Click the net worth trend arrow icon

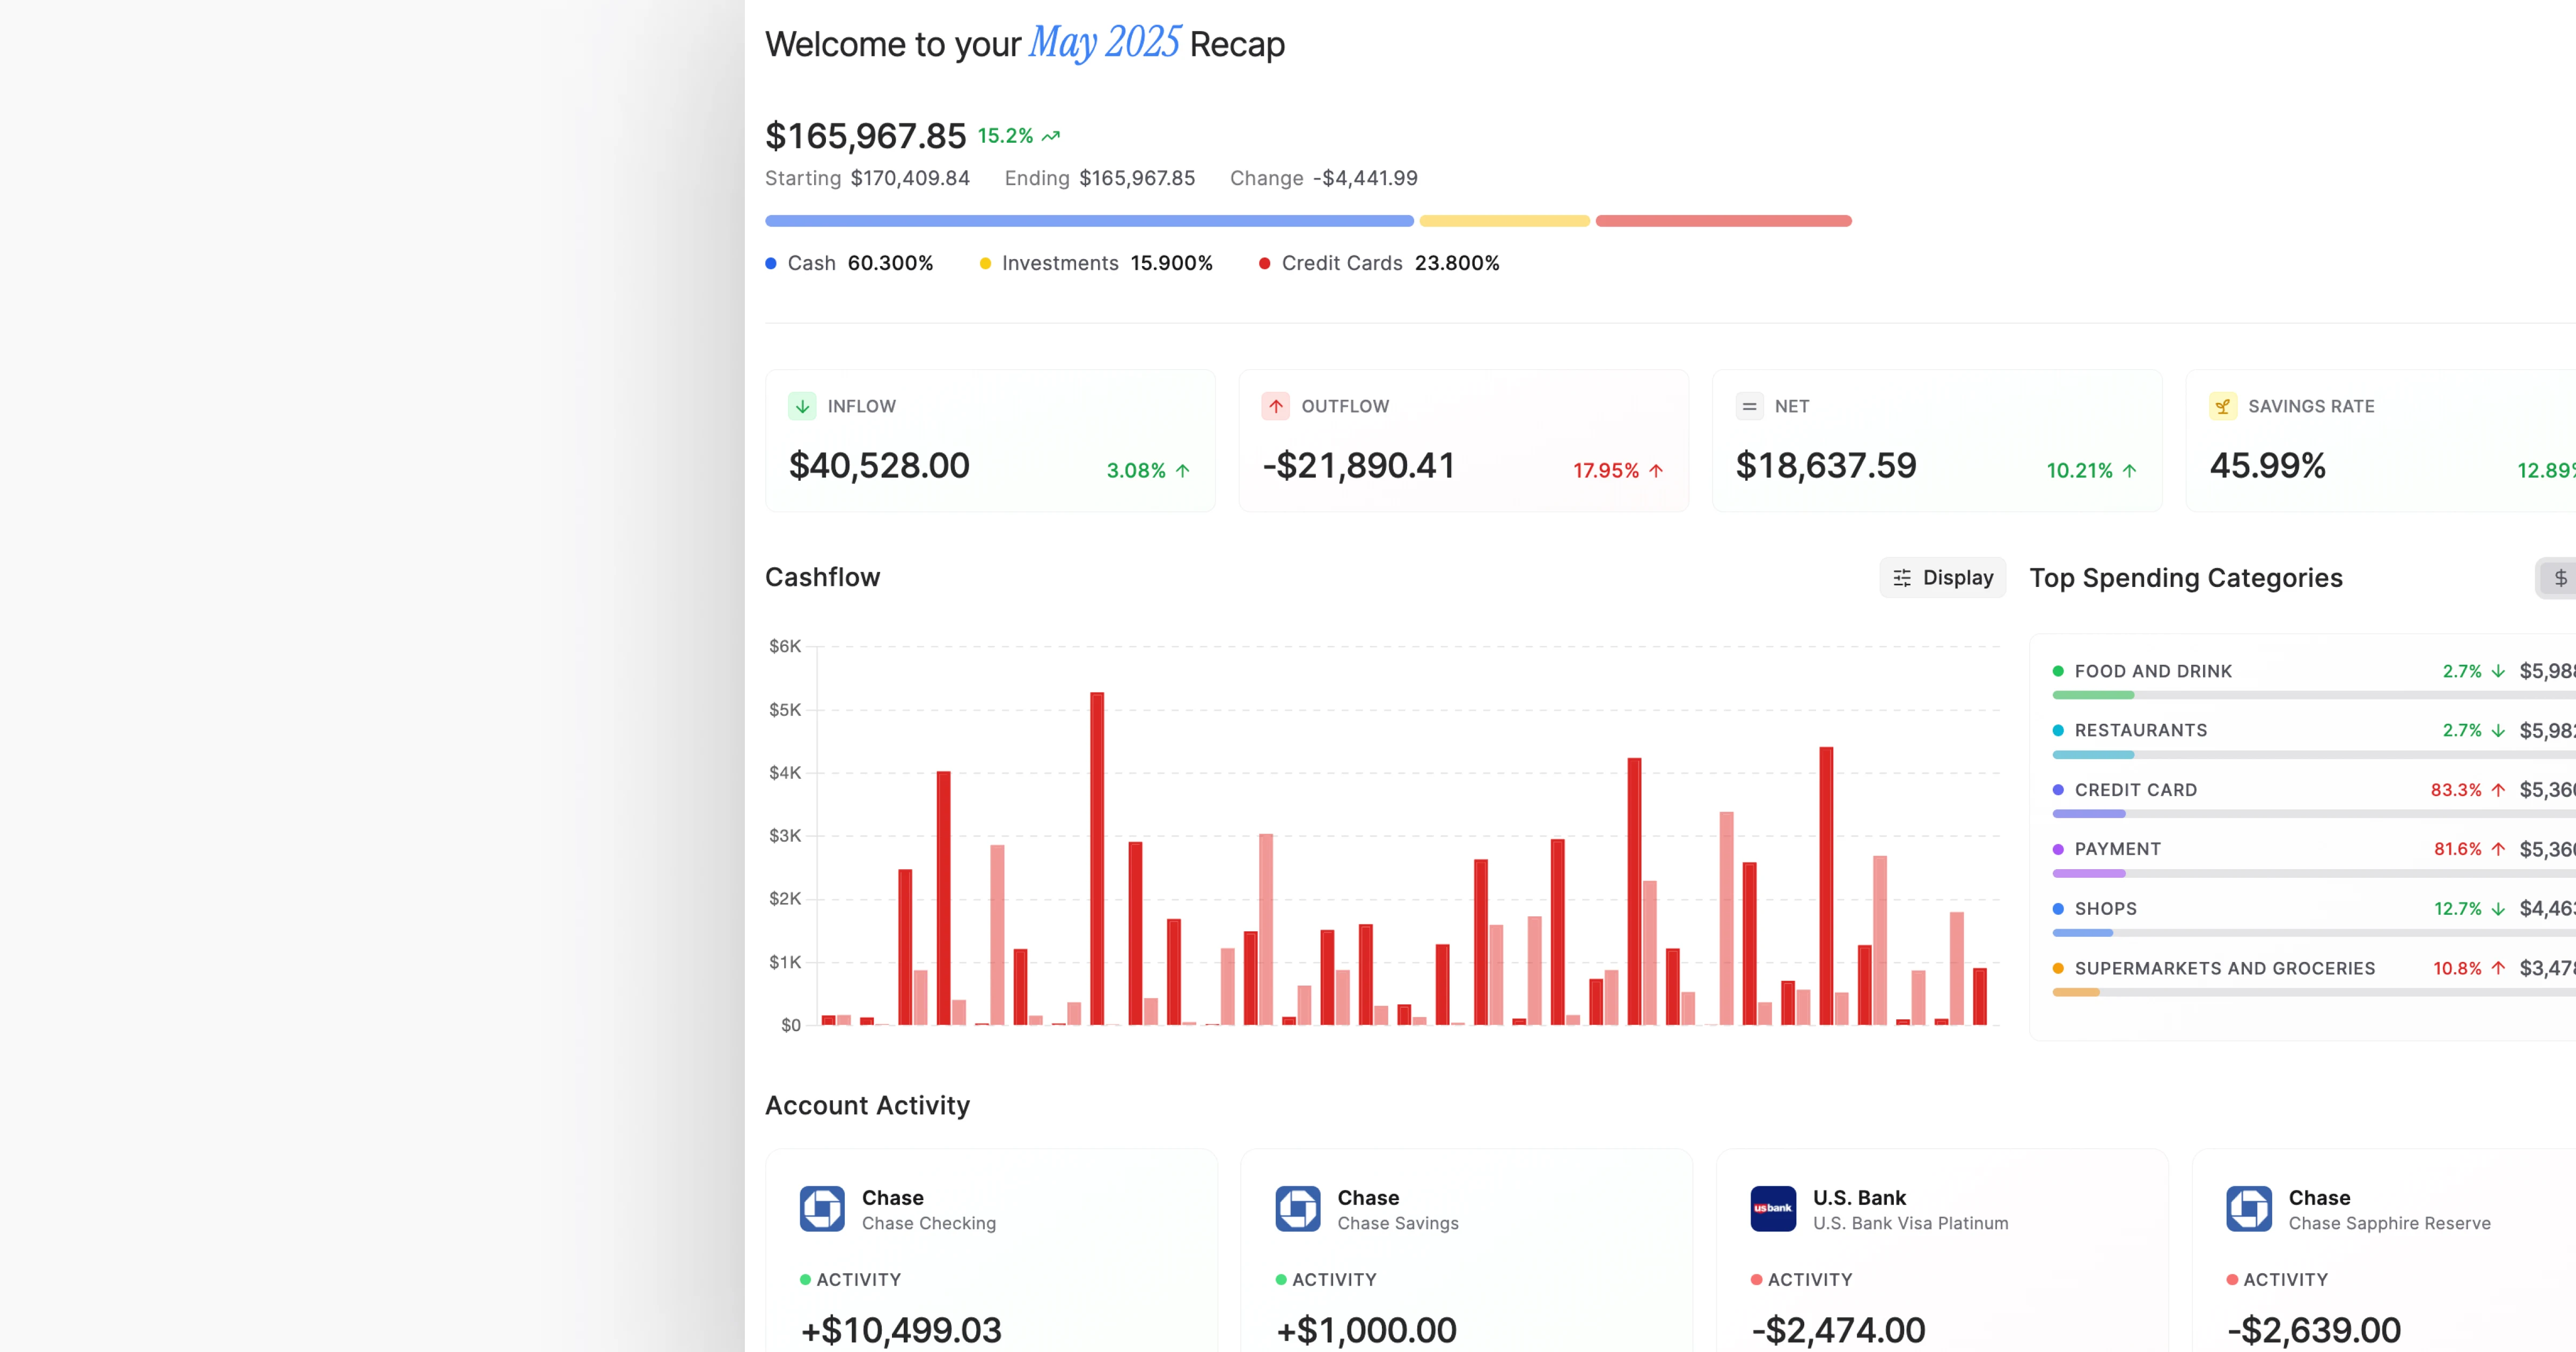tap(1051, 136)
